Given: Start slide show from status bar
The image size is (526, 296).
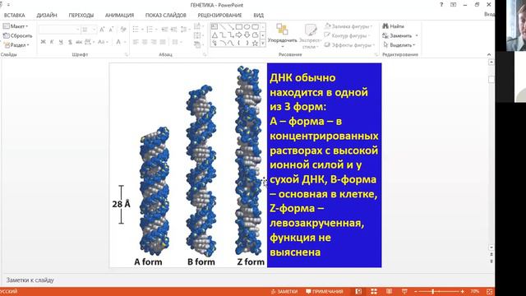Looking at the screenshot, I should click(x=404, y=291).
